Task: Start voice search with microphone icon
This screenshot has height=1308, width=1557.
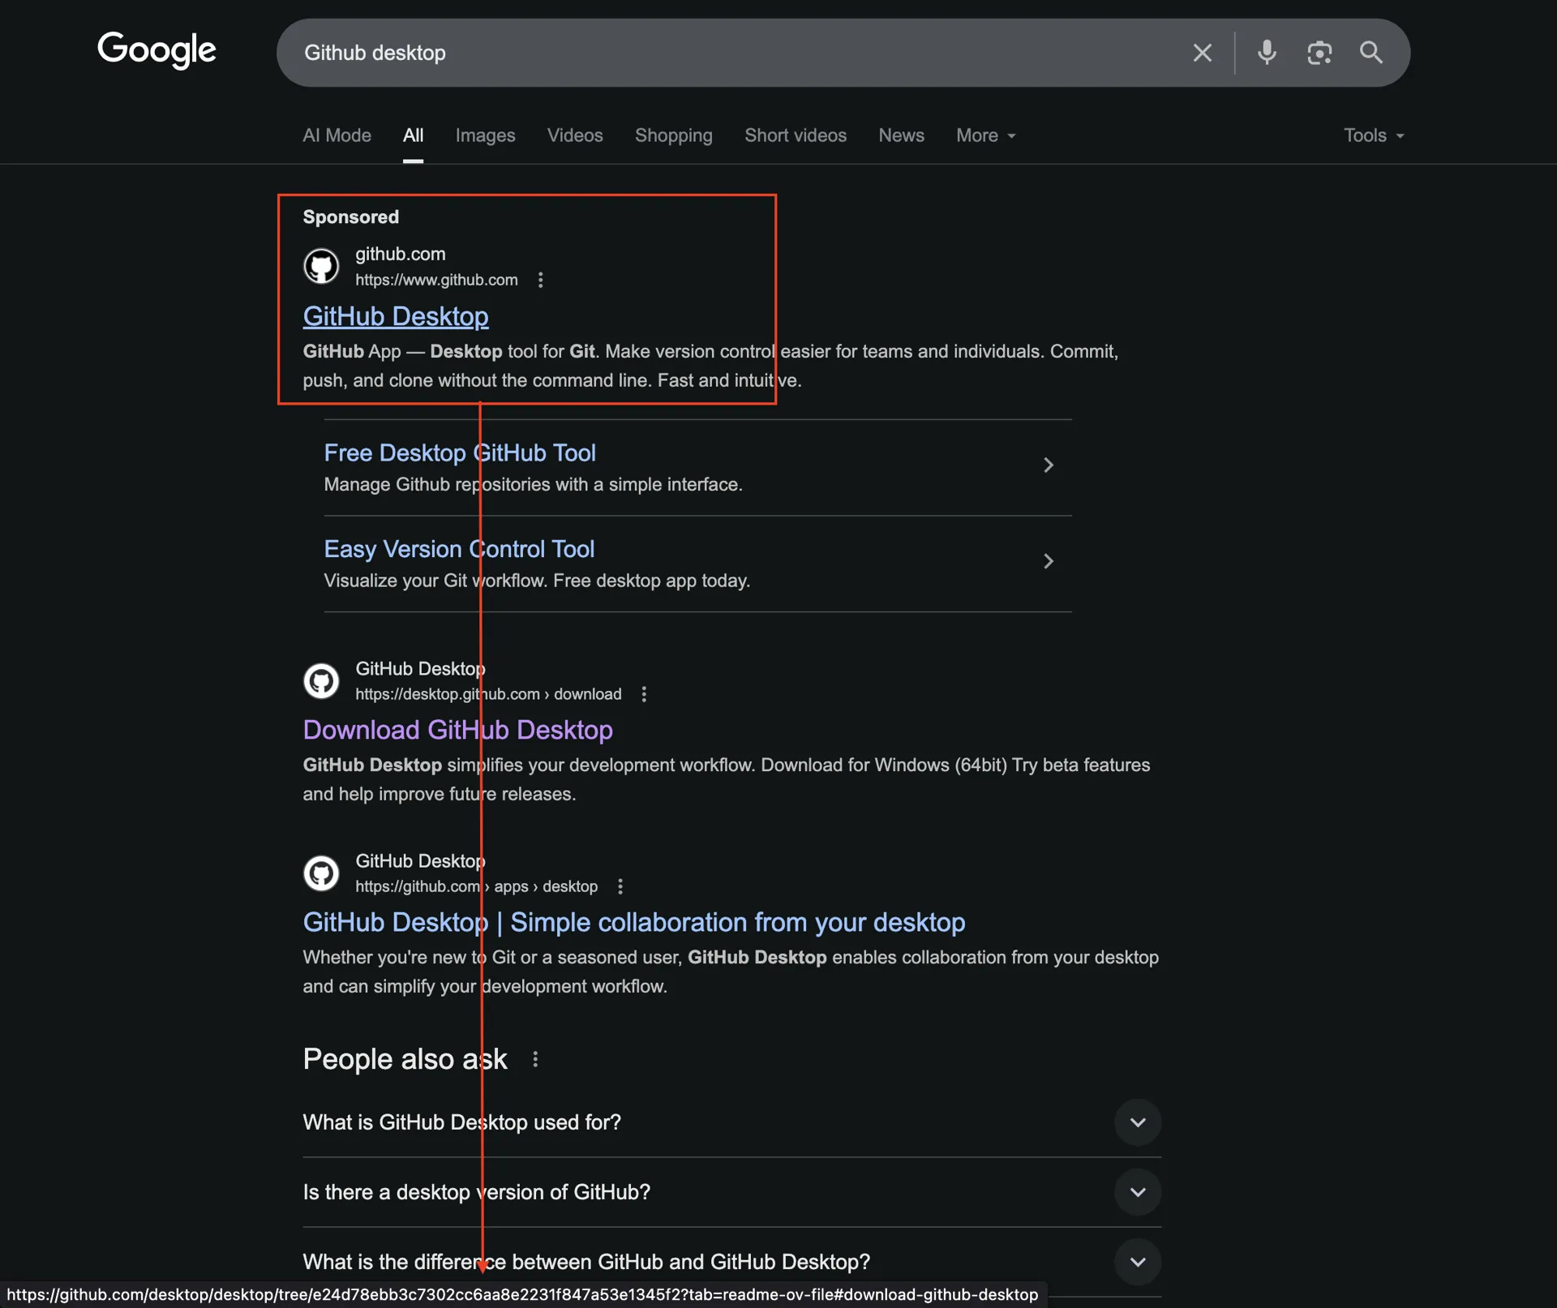Action: pyautogui.click(x=1266, y=53)
